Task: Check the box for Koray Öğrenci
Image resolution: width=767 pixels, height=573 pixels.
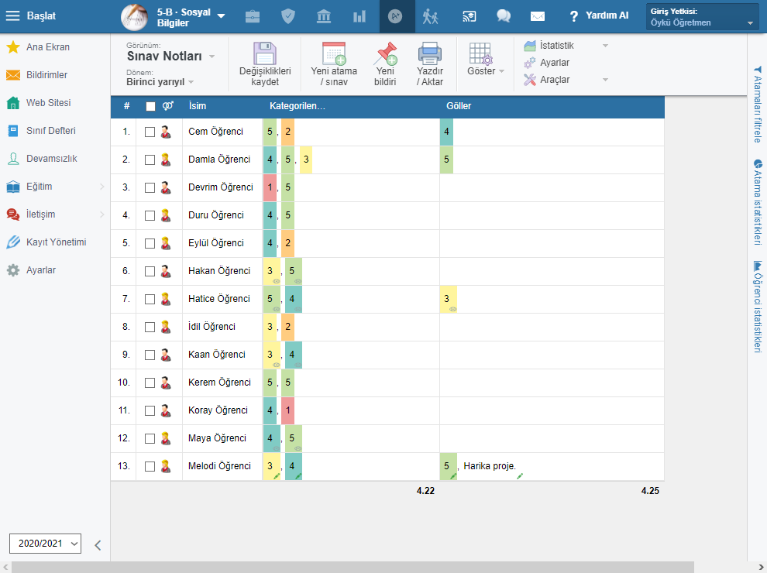Action: (150, 410)
